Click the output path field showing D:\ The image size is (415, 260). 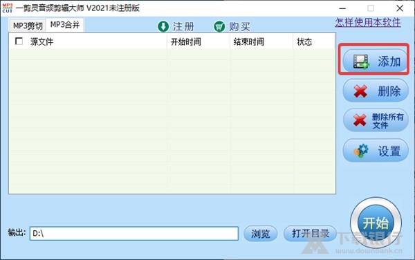coord(134,234)
